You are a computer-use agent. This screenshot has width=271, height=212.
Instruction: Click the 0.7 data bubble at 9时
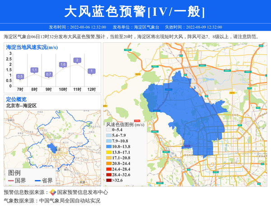tap(49, 74)
